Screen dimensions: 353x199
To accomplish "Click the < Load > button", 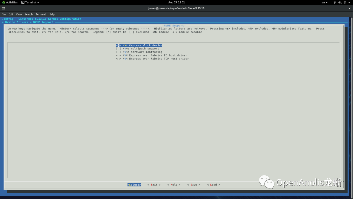I will pyautogui.click(x=213, y=185).
